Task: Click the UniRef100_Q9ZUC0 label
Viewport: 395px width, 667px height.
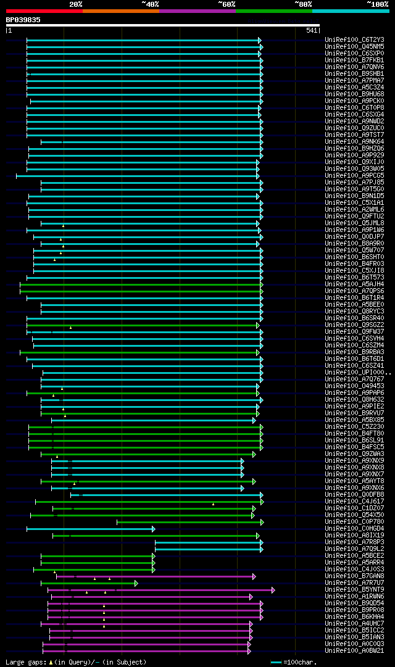Action: [354, 128]
